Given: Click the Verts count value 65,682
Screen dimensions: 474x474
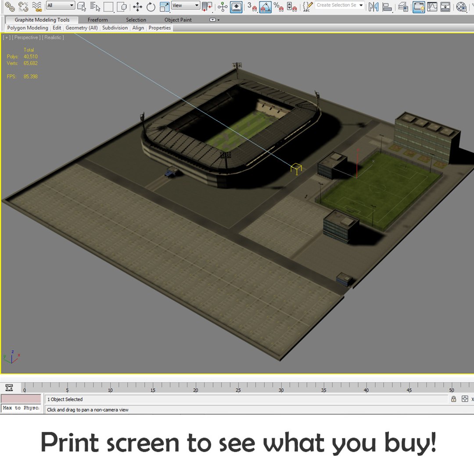Looking at the screenshot, I should [x=31, y=63].
